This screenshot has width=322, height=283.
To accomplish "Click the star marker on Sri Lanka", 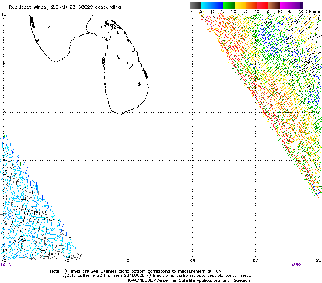I will (x=139, y=84).
